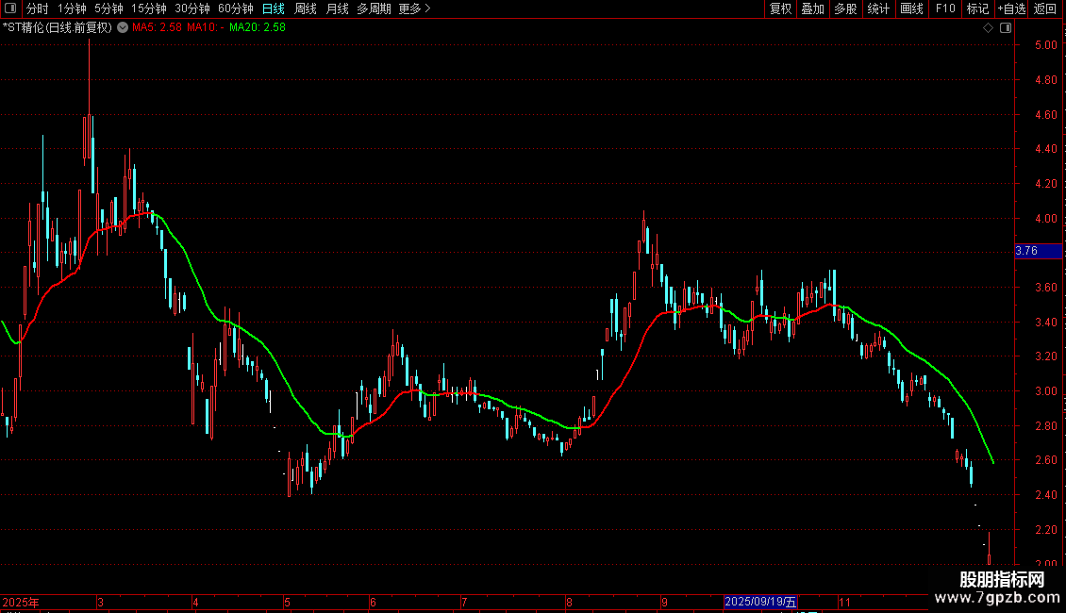Click month 5 on the time axis

288,602
